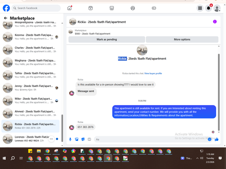This screenshot has height=169, width=226.
Task: Click the chat list scrollbar thumb
Action: 62,128
